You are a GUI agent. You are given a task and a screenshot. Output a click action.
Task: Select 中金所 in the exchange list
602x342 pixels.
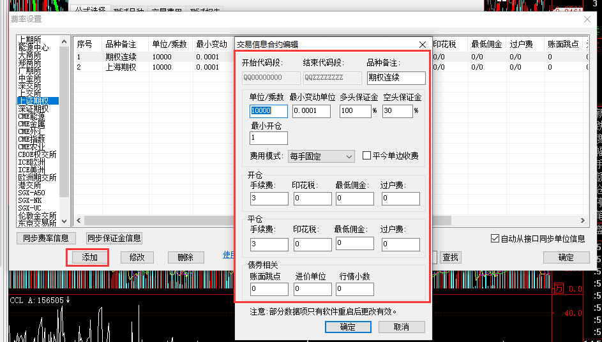coord(30,78)
